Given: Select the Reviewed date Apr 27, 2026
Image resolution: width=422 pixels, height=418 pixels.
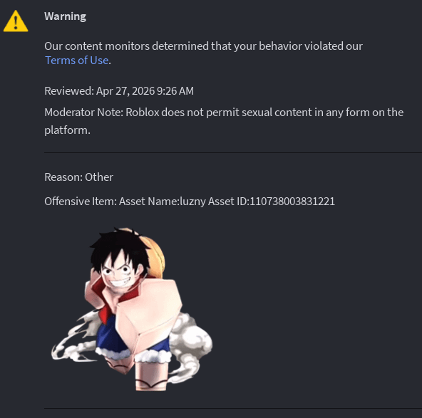Looking at the screenshot, I should tap(125, 91).
